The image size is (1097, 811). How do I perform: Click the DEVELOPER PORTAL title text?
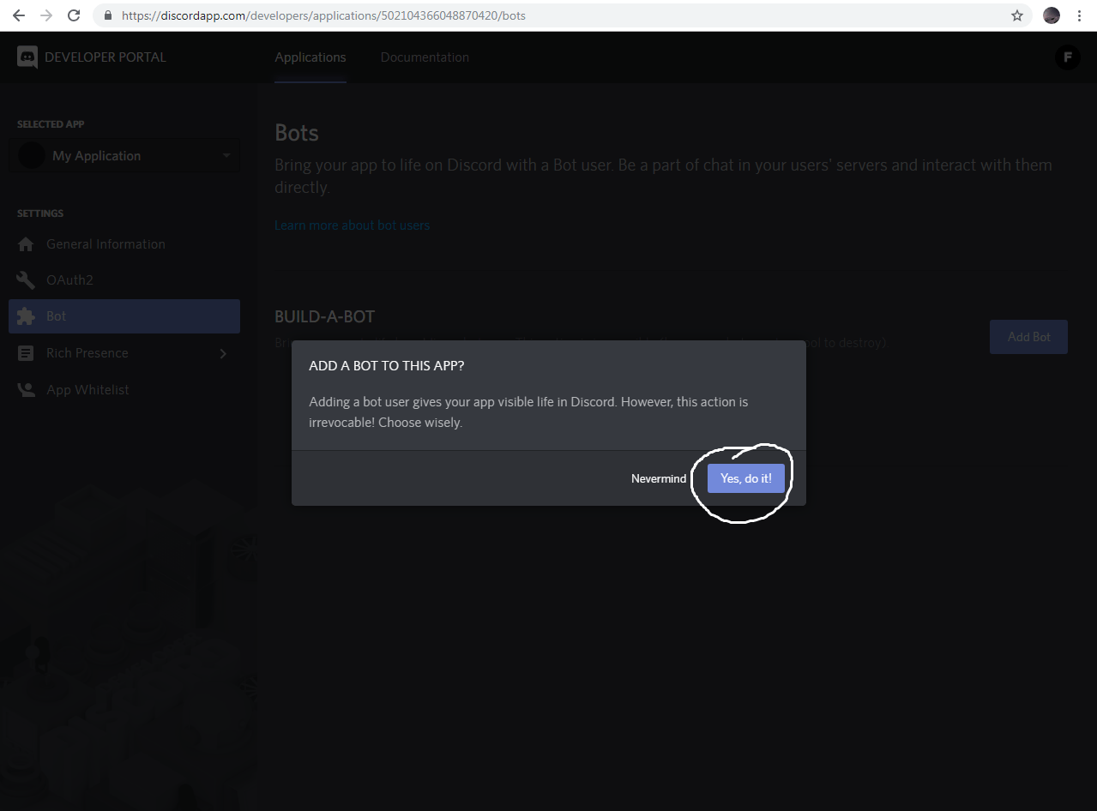105,57
